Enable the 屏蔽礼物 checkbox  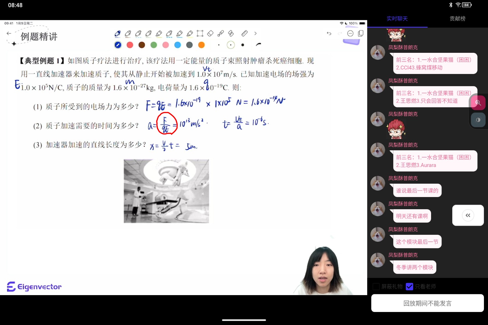click(x=376, y=286)
